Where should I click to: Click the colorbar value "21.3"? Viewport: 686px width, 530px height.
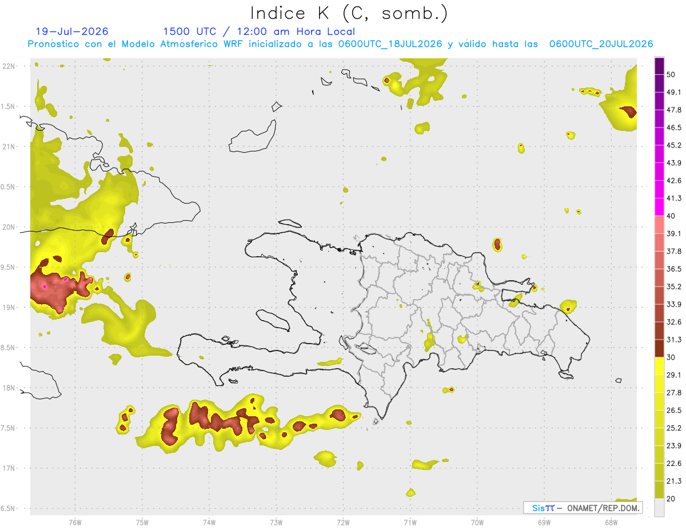(x=674, y=481)
